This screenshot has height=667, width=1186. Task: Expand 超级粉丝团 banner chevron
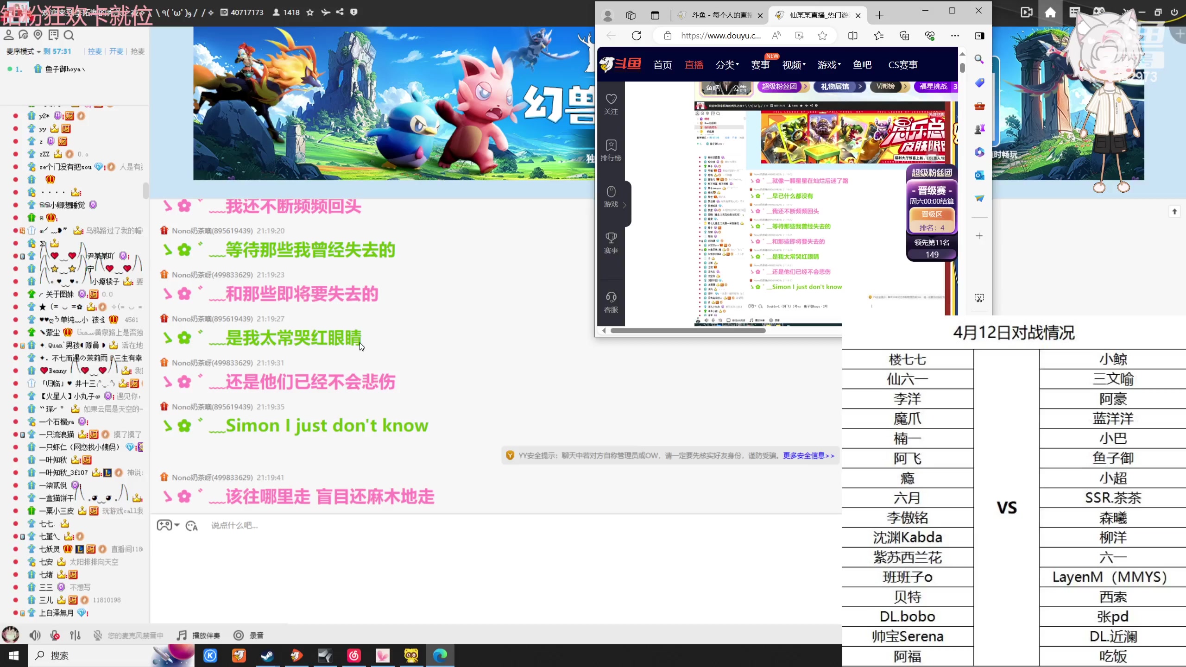tap(806, 86)
